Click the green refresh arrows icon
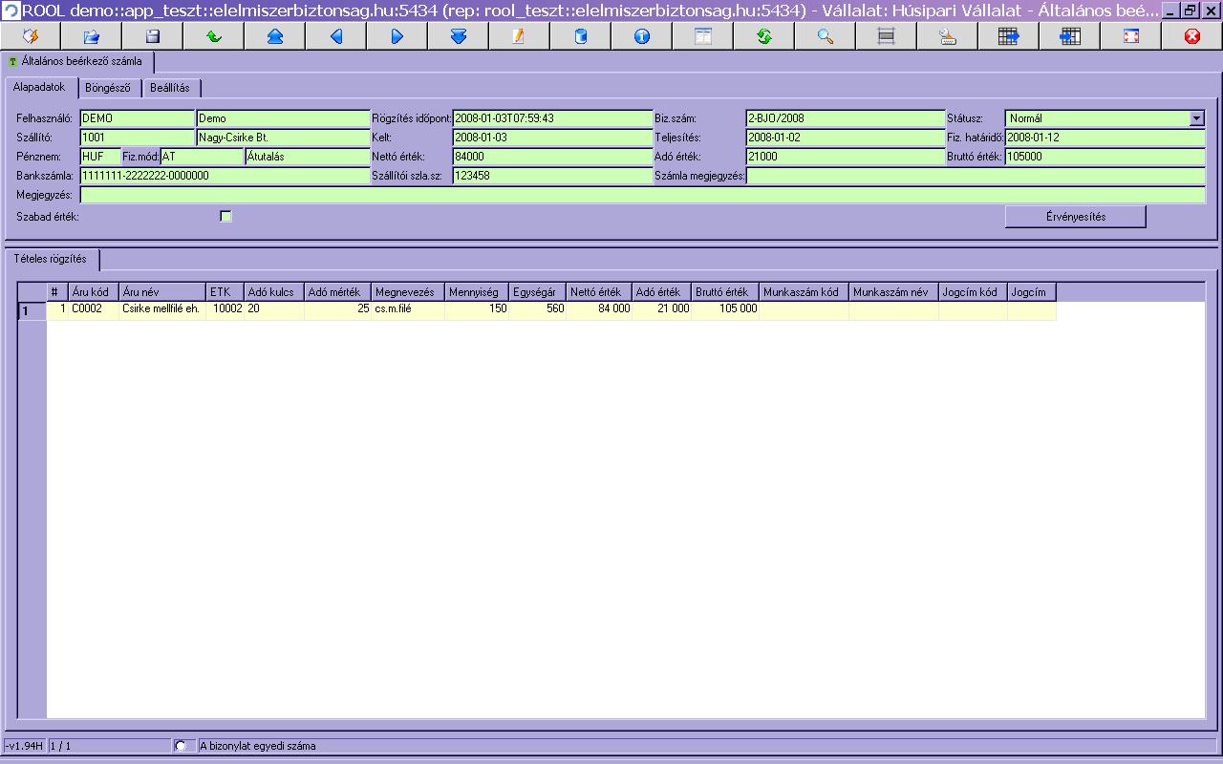The height and width of the screenshot is (764, 1223). [x=763, y=36]
